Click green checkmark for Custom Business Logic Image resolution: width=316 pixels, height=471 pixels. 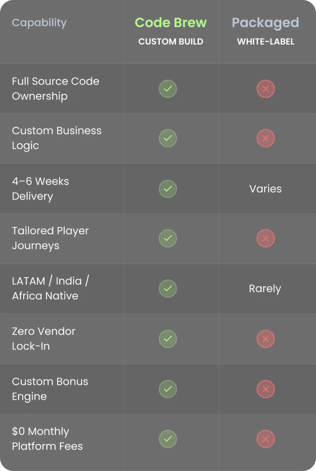(168, 138)
